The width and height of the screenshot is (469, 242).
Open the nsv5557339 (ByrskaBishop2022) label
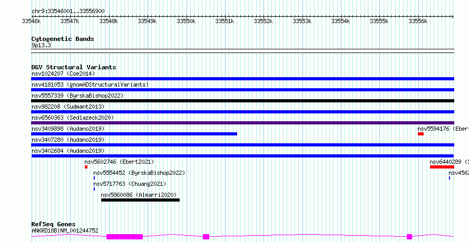coord(77,96)
